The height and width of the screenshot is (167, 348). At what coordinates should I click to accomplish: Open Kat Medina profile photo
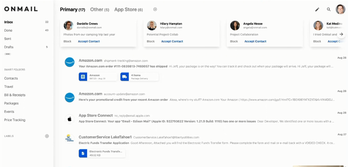click(318, 25)
